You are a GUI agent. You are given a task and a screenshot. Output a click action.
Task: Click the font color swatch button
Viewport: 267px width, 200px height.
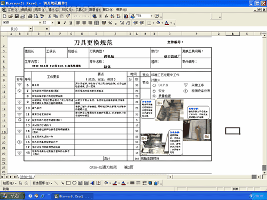[x=167, y=23]
